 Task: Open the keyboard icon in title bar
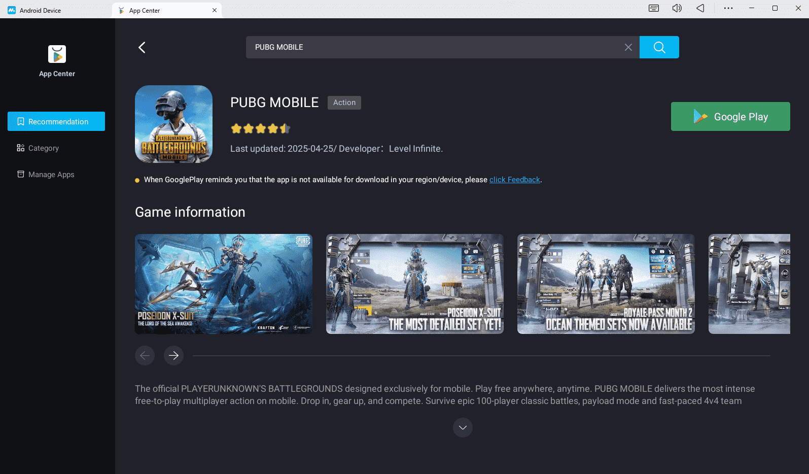pyautogui.click(x=654, y=8)
